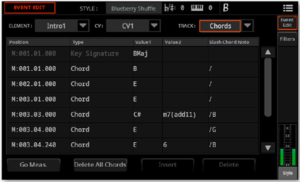Select the /G slash chord note

tap(212, 130)
